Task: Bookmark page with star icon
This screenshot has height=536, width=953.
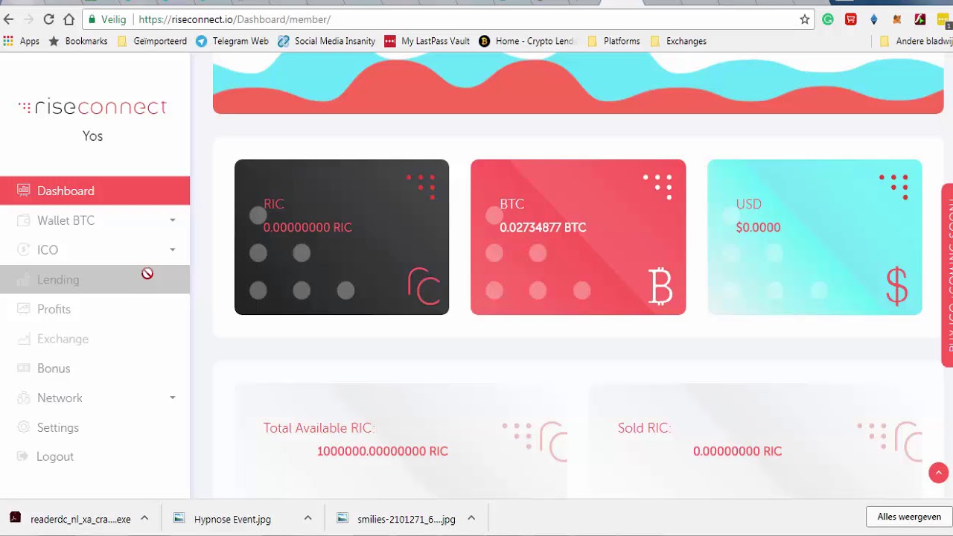Action: pos(805,19)
